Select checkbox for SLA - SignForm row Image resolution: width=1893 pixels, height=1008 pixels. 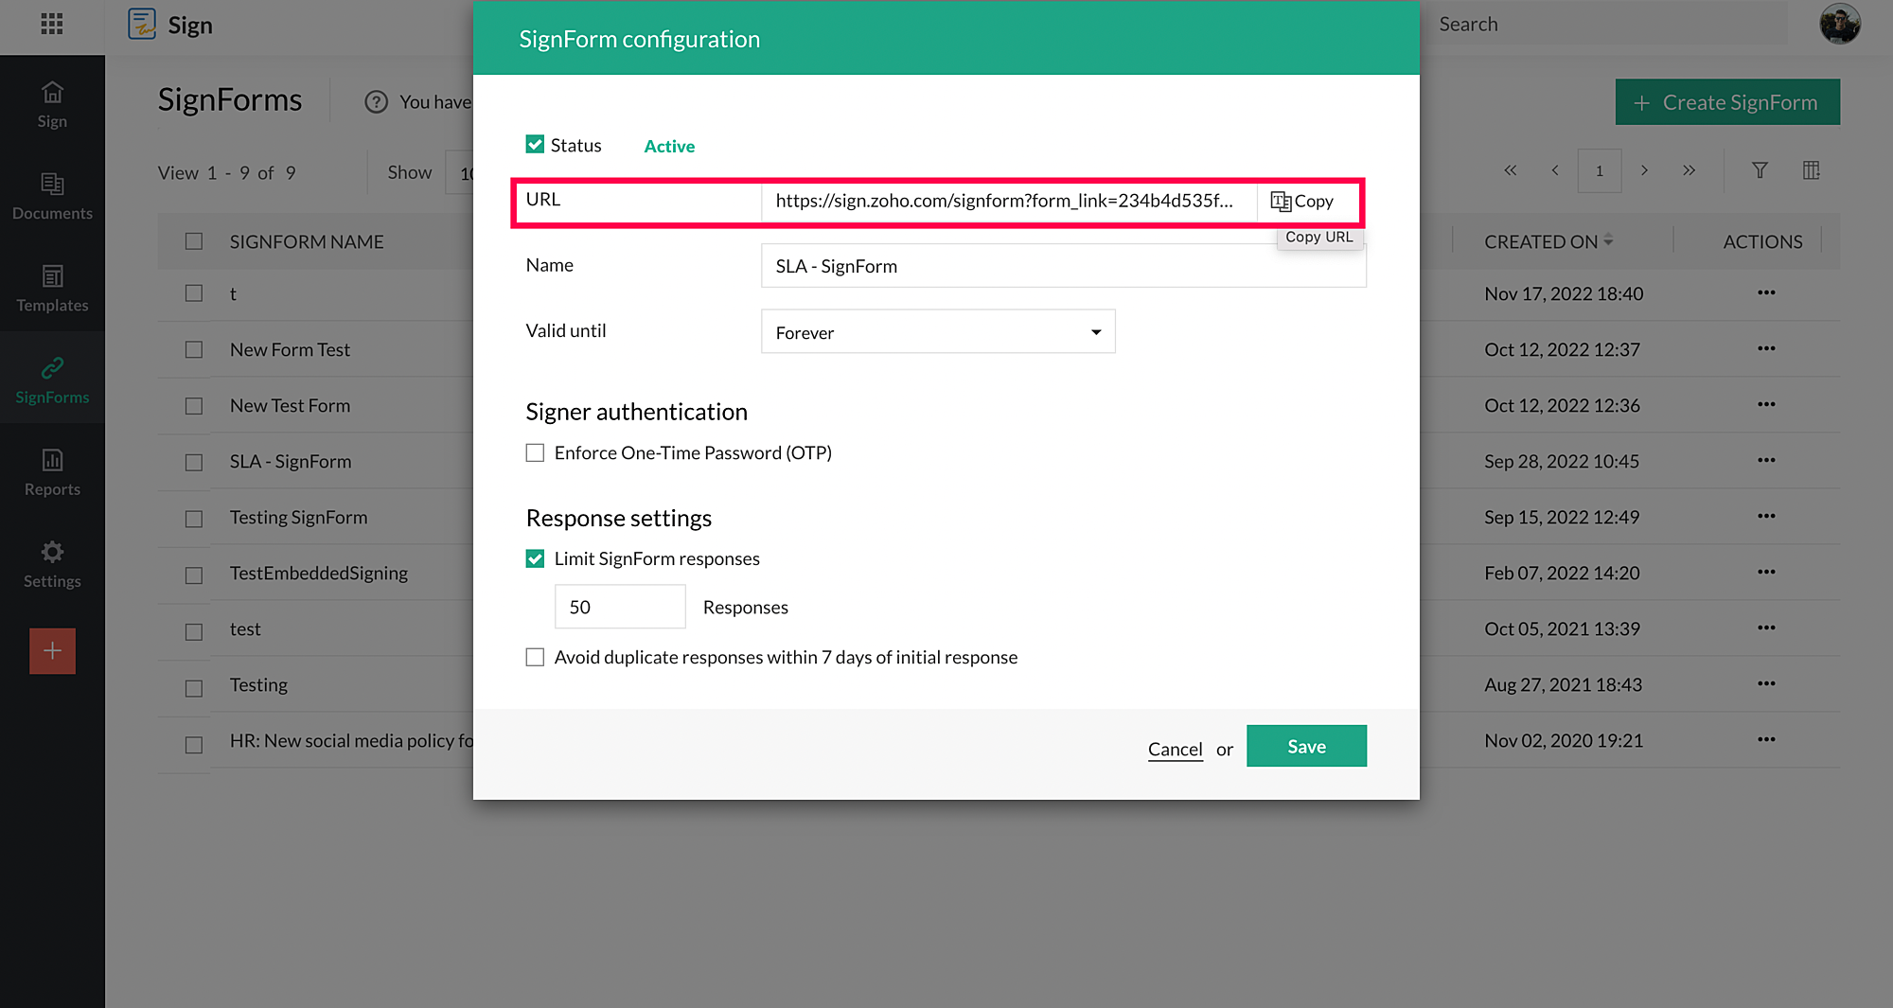[x=194, y=462]
